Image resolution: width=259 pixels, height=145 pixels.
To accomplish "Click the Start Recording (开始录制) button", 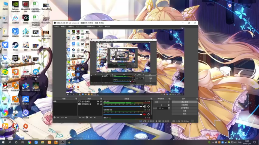I will click(185, 105).
